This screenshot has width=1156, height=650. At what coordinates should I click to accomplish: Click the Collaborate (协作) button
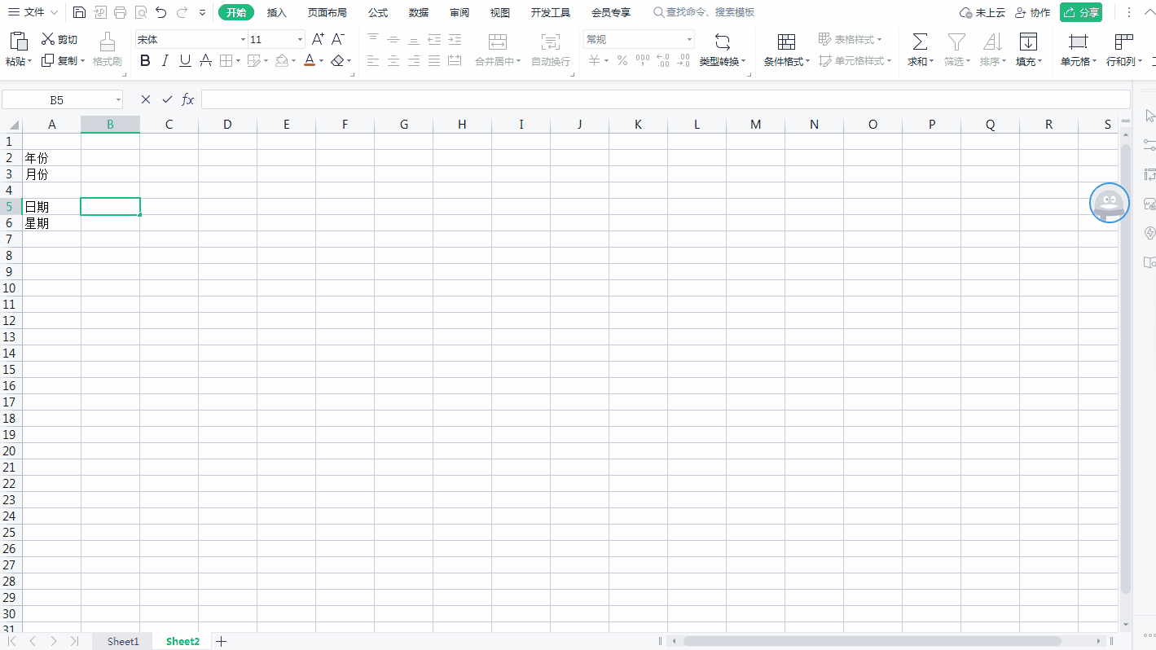click(1033, 12)
